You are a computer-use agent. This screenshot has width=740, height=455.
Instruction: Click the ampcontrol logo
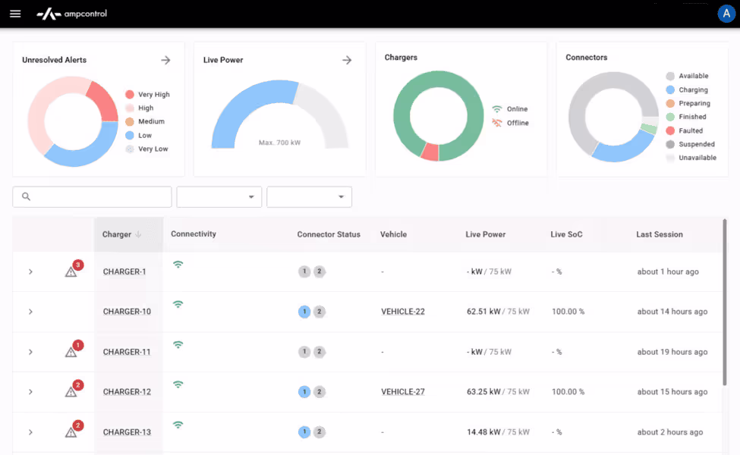point(72,14)
